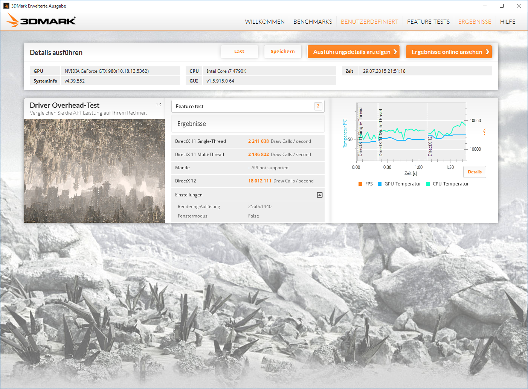
Task: Click the DirectX 12 result 18 012 111
Action: [x=260, y=181]
